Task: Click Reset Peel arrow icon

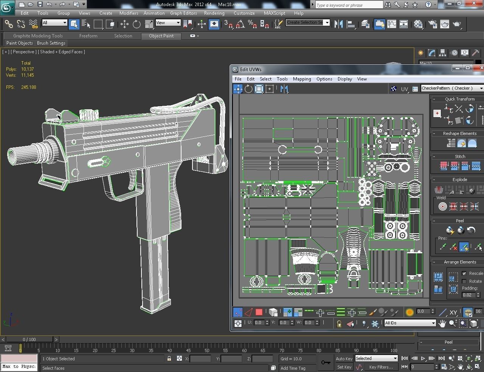Action: pyautogui.click(x=471, y=230)
